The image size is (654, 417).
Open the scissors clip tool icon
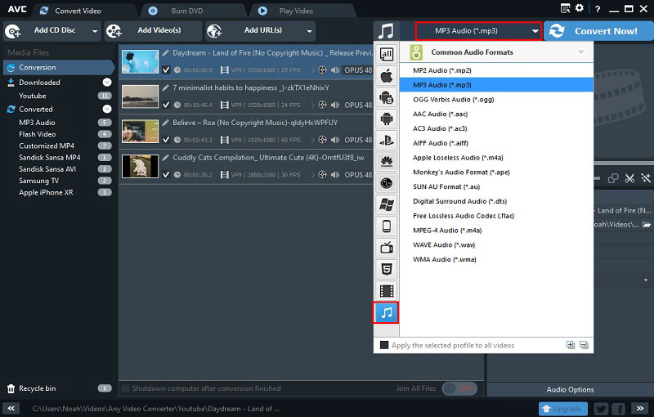tap(629, 178)
